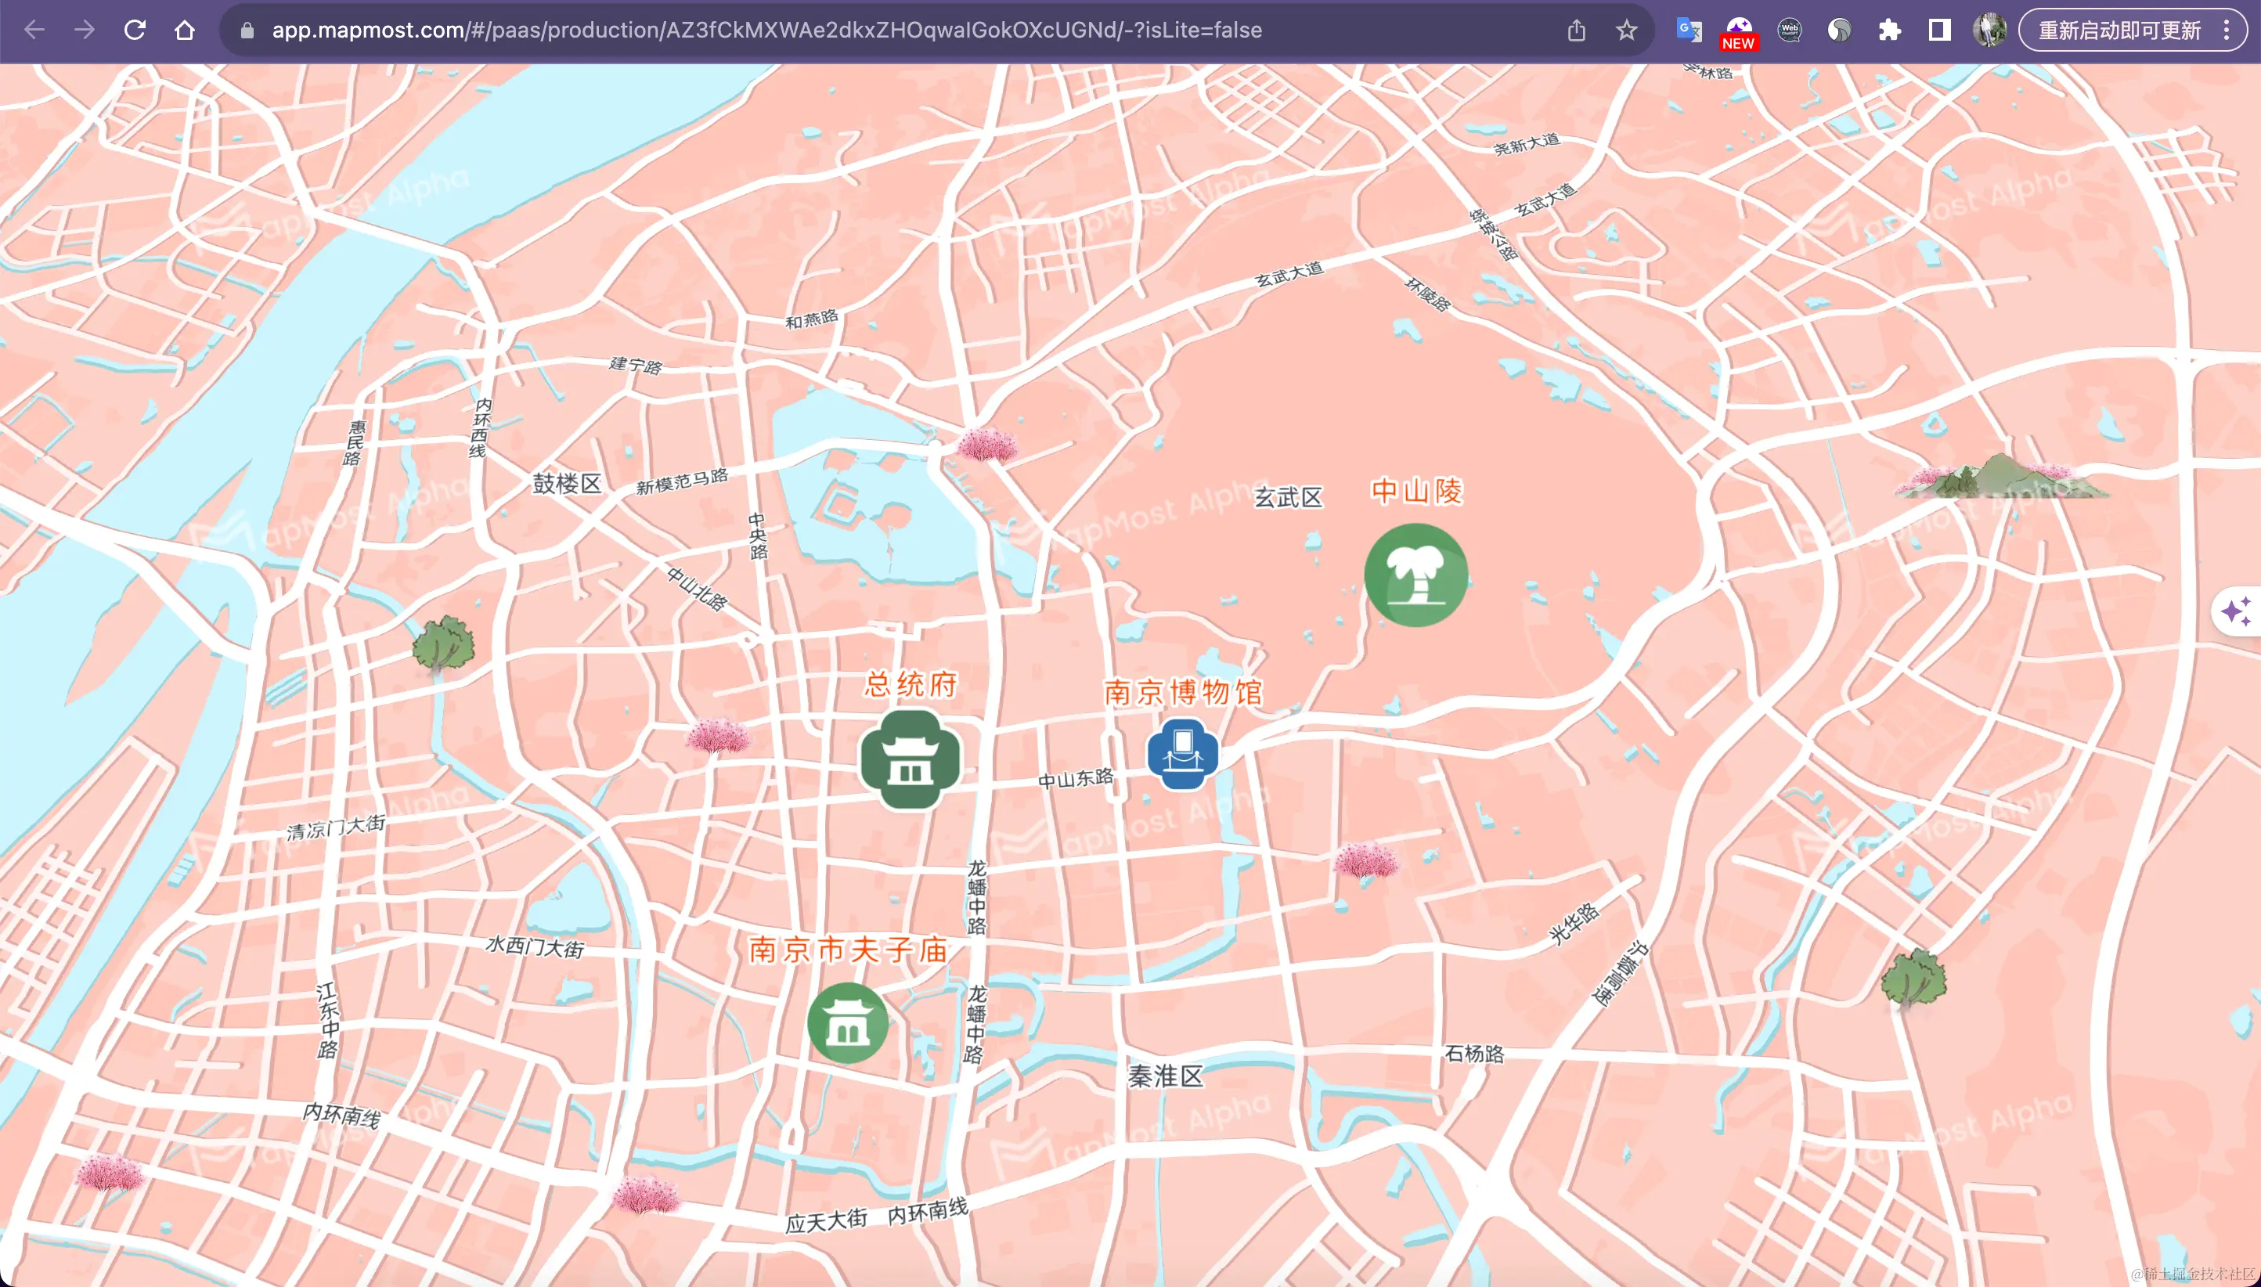Click cherry blossom icon near 光华路
This screenshot has height=1287, width=2261.
(x=1366, y=860)
